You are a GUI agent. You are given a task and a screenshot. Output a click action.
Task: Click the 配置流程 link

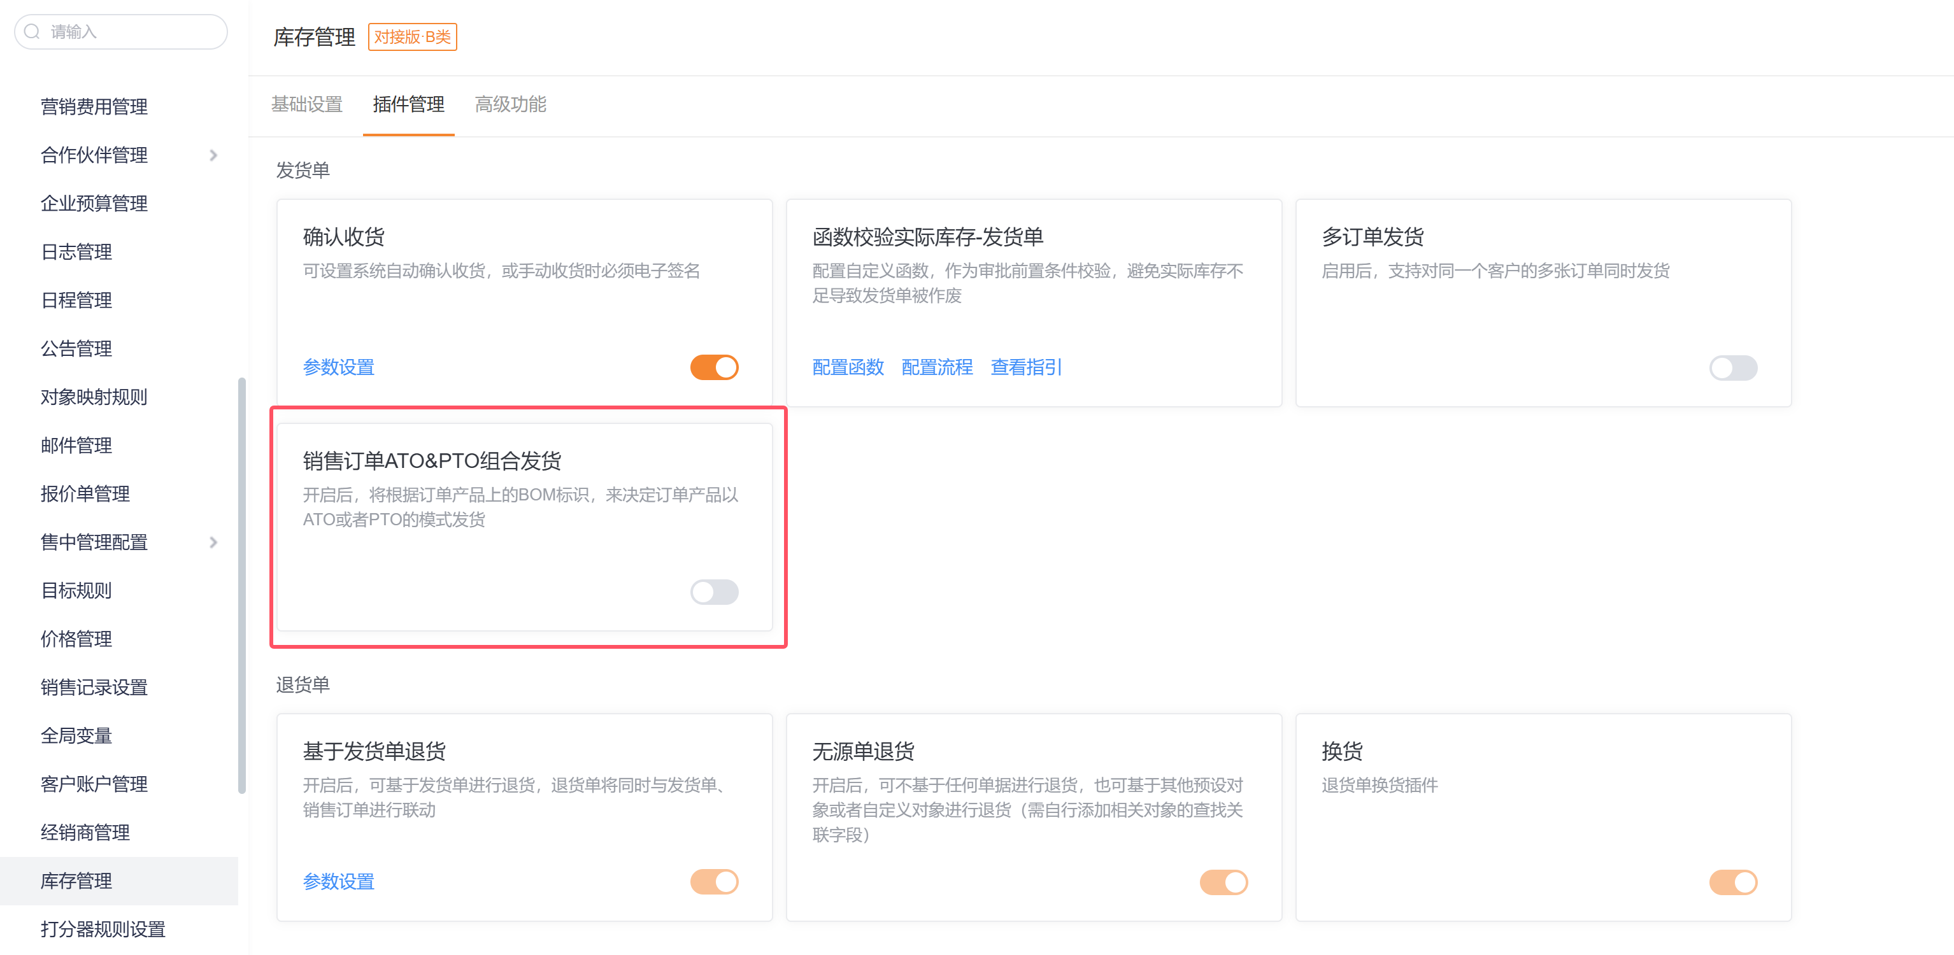pyautogui.click(x=937, y=367)
